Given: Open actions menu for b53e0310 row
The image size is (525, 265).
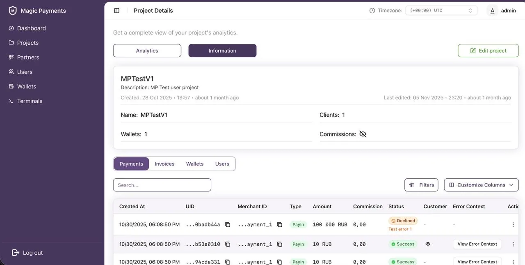Looking at the screenshot, I should [513, 244].
